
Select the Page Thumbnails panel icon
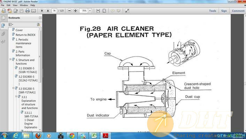pos(3,18)
